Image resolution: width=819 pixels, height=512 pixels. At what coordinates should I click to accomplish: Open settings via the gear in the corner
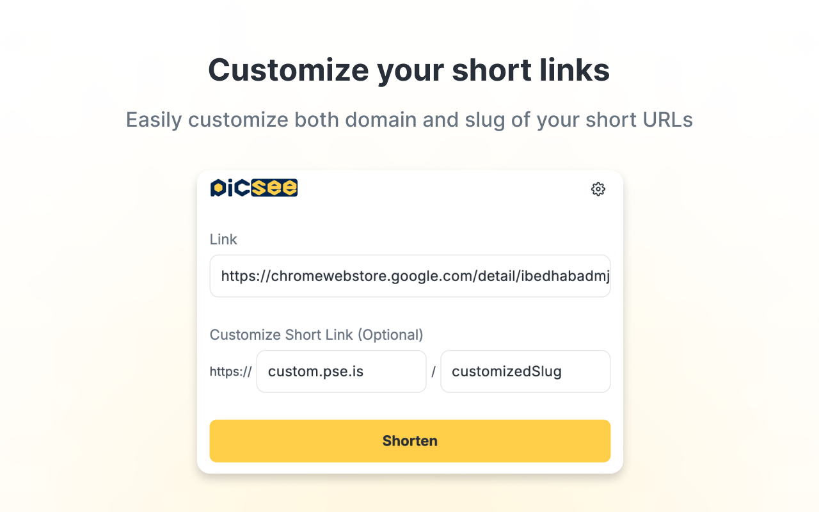pos(598,189)
